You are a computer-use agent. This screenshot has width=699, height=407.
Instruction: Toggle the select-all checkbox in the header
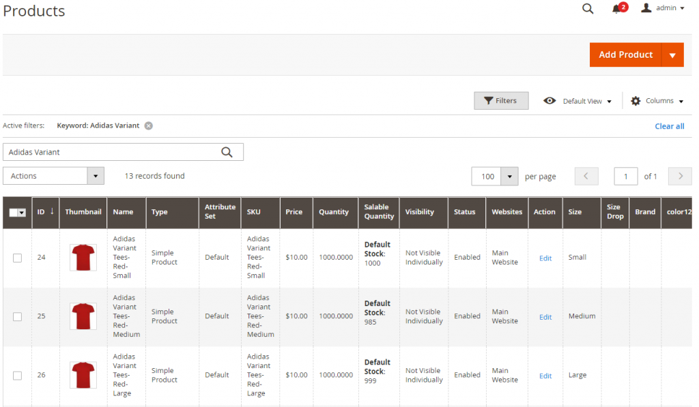click(17, 212)
